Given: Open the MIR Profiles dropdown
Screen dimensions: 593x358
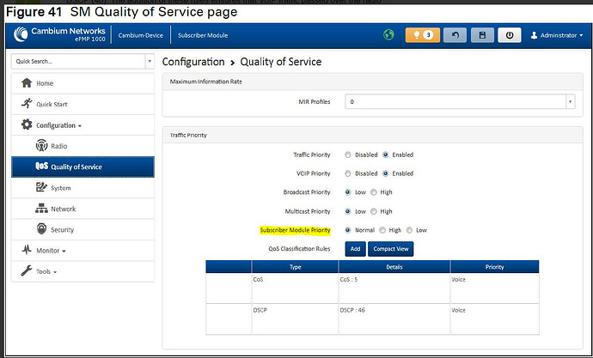Looking at the screenshot, I should 460,101.
